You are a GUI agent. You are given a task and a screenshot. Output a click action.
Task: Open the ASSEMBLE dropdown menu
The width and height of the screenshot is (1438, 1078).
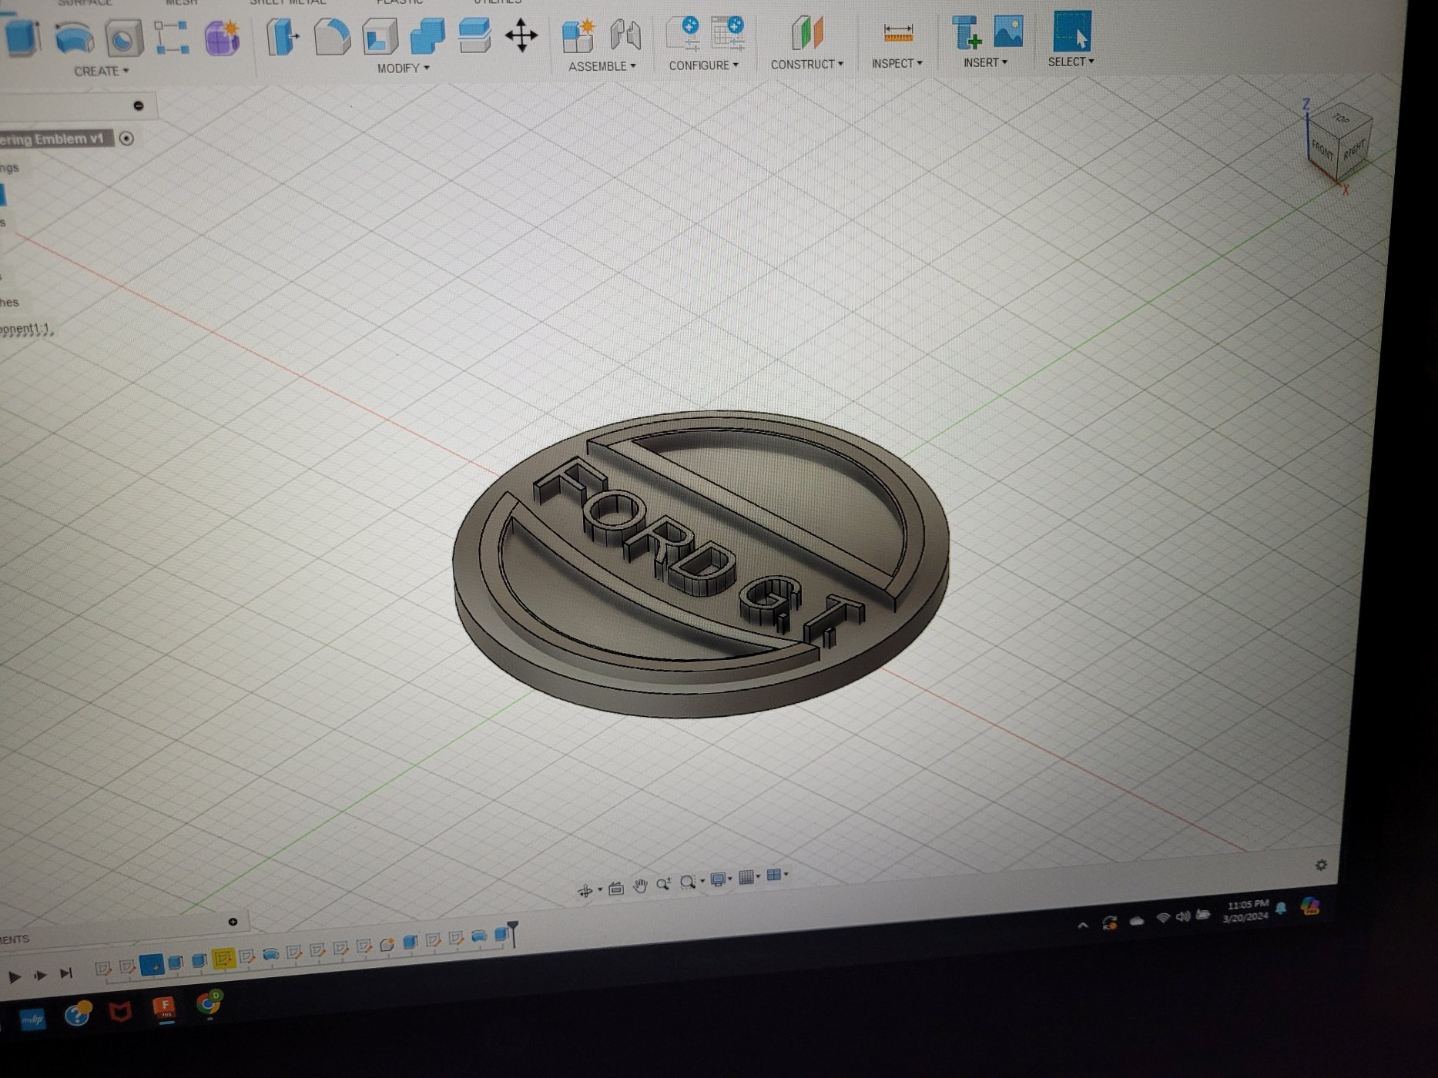point(602,66)
